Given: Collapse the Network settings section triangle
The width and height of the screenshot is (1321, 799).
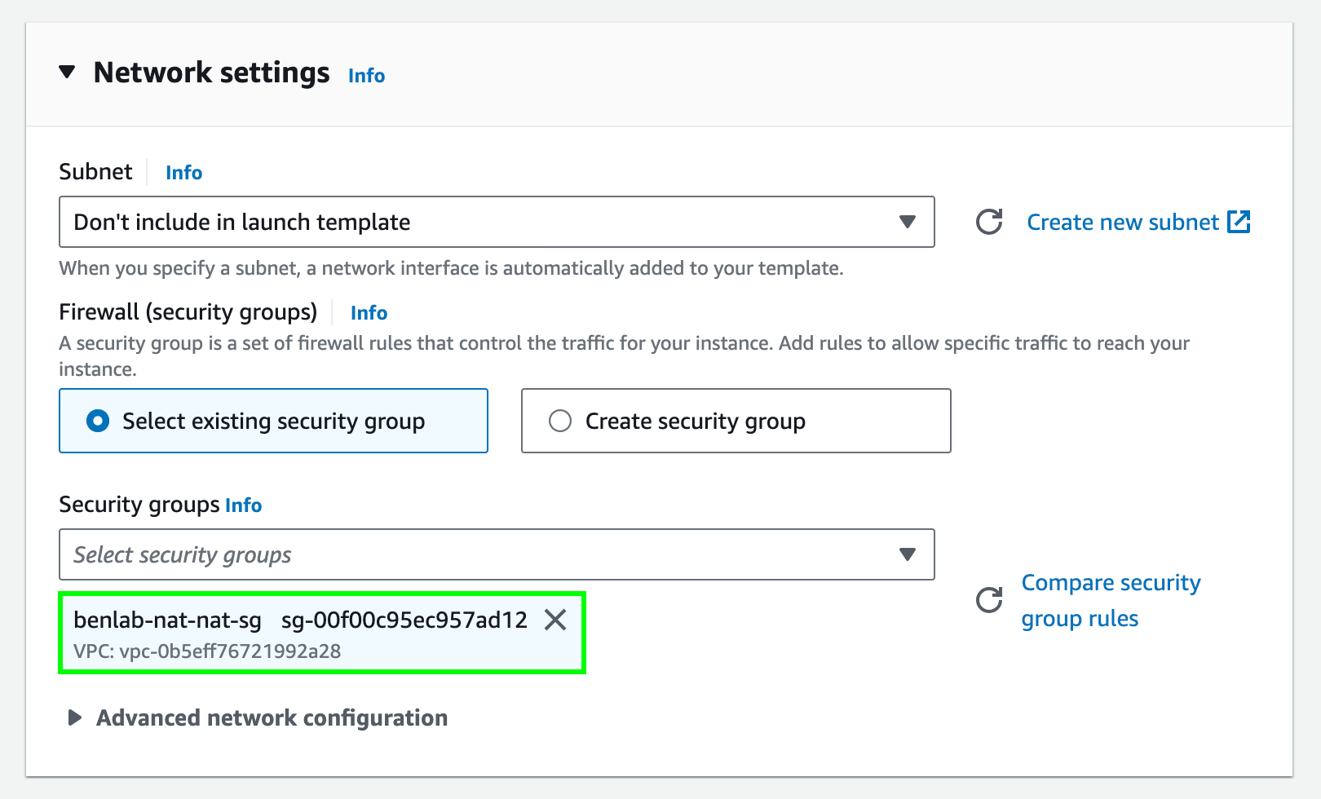Looking at the screenshot, I should coord(68,73).
